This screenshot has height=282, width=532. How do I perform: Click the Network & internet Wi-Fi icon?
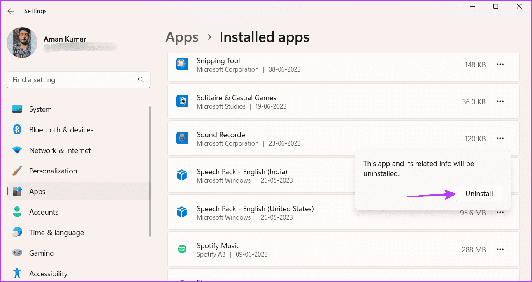pyautogui.click(x=17, y=150)
